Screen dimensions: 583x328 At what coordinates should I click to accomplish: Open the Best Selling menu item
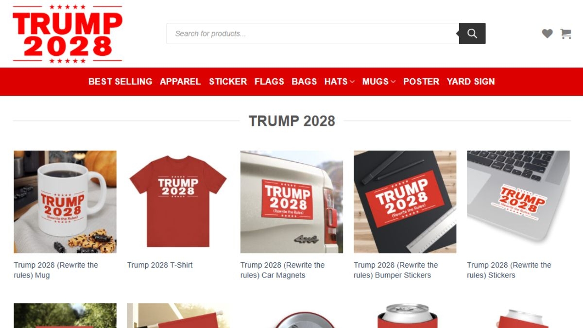(x=120, y=82)
